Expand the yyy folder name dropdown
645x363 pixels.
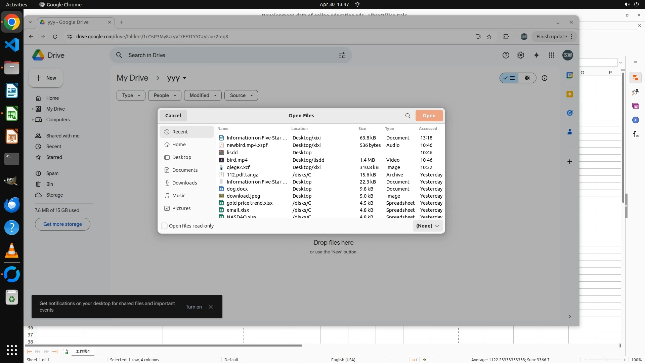coord(184,78)
